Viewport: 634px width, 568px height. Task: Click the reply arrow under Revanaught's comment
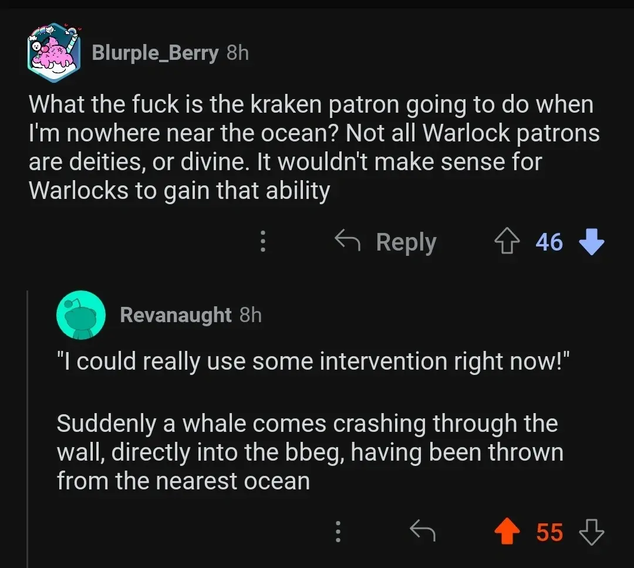click(x=422, y=532)
